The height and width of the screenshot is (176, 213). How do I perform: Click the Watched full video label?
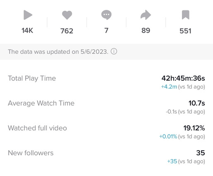37,128
